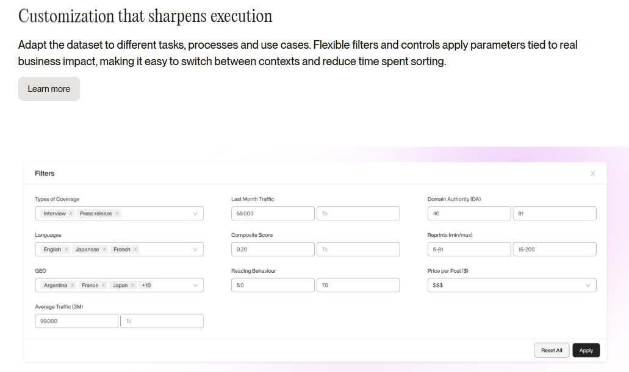Remove the Argentina GEO tag

(73, 286)
